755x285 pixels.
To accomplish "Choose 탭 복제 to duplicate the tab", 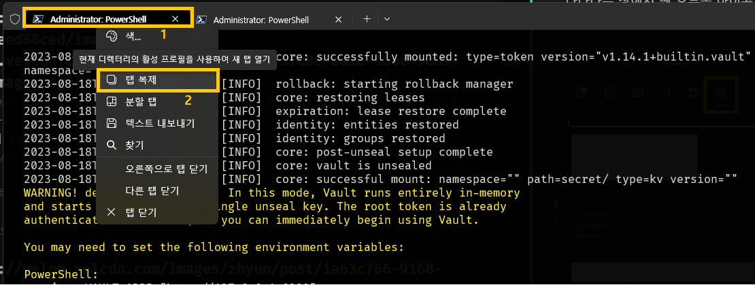I will tap(157, 80).
